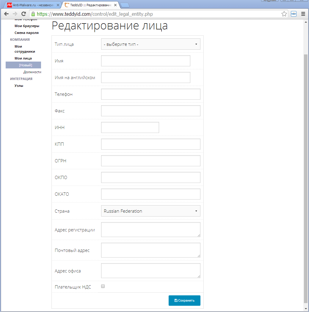Open Мои браузеры in sidebar
Screen dimensions: 309x312
[27, 26]
